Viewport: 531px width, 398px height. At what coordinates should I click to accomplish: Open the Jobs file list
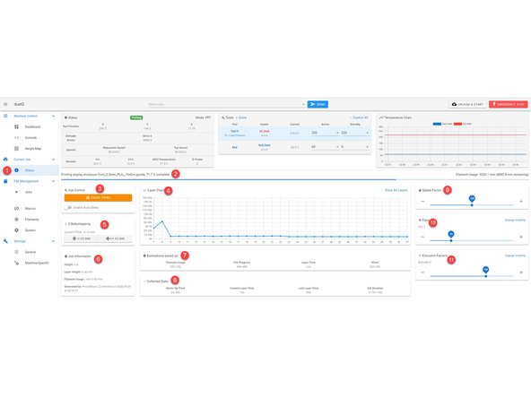[x=29, y=192]
